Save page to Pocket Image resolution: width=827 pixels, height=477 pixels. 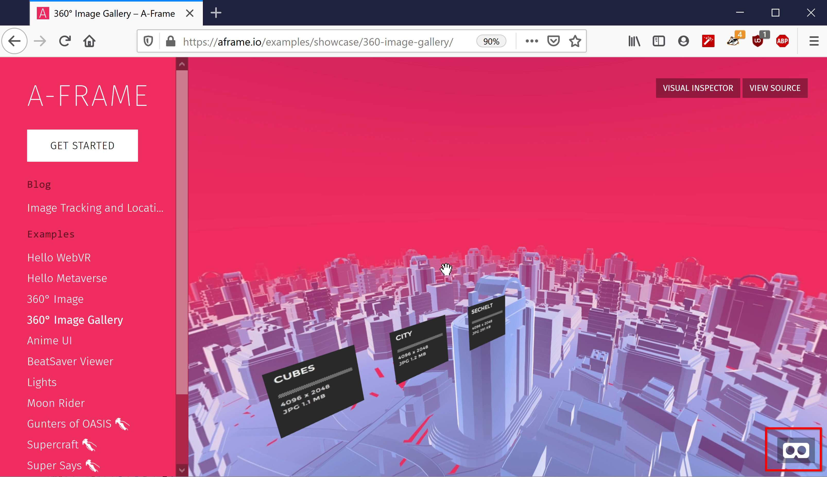(553, 41)
